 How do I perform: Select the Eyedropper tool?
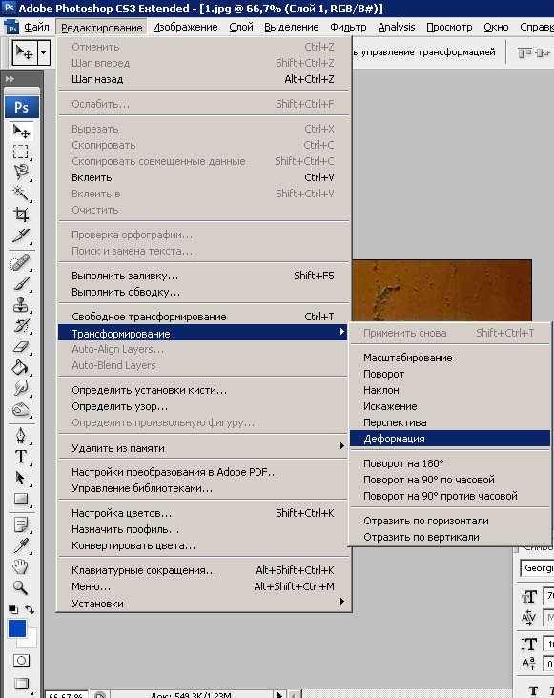click(21, 545)
